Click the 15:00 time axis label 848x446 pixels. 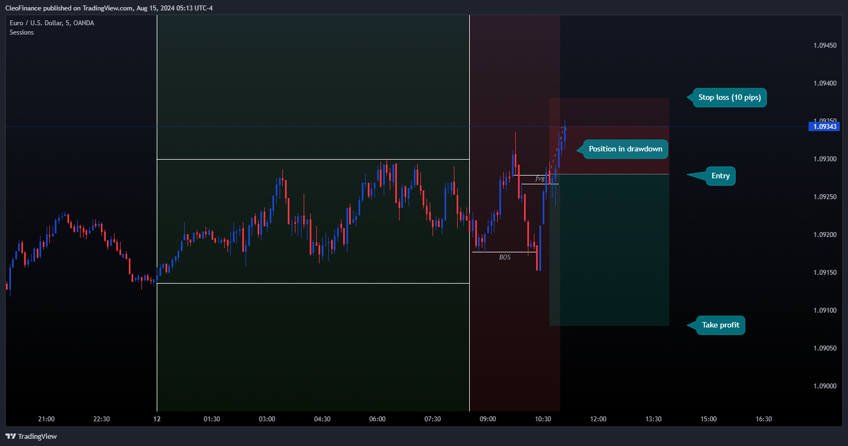(x=708, y=419)
